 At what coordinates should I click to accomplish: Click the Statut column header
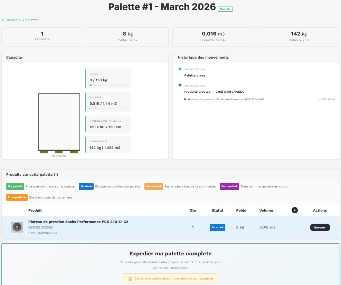(217, 210)
